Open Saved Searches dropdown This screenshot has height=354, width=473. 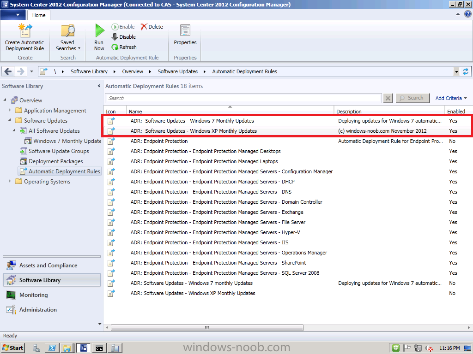point(68,37)
